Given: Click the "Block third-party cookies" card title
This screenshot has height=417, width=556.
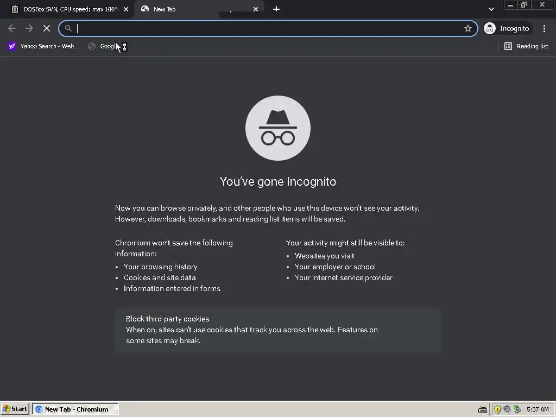Looking at the screenshot, I should [167, 319].
